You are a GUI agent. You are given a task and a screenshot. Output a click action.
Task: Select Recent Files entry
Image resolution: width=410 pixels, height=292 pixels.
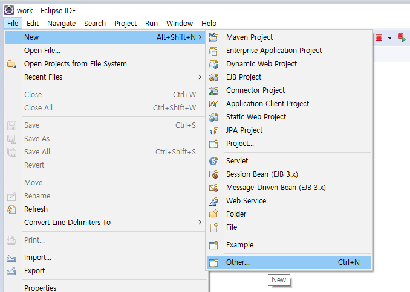(105, 77)
